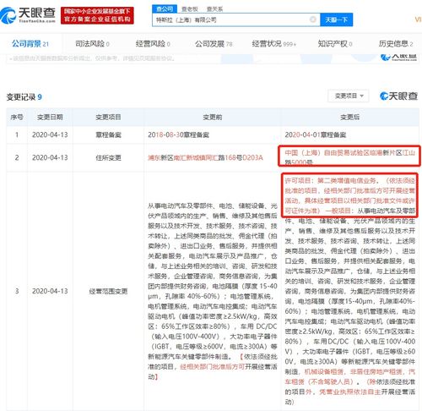
Task: Click the search field containing 特斯拉（上海）有限公司
Action: 235,19
